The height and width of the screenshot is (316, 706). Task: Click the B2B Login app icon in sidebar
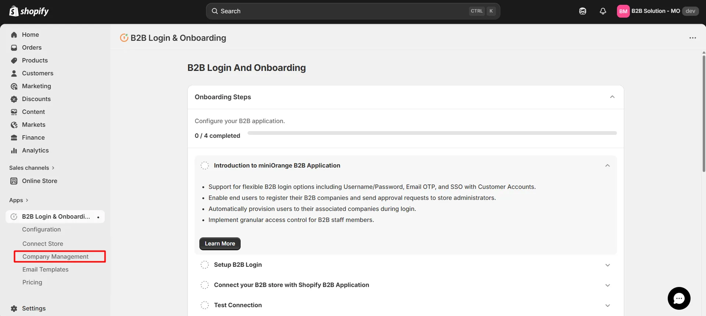pos(14,216)
